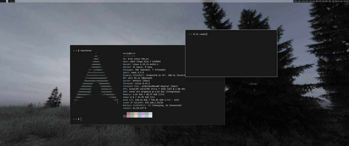Click the 45.48 temperature status module
This screenshot has width=349, height=146.
pyautogui.click(x=312, y=1)
